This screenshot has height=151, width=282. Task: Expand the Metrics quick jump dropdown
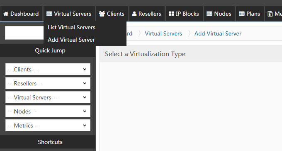pyautogui.click(x=48, y=125)
